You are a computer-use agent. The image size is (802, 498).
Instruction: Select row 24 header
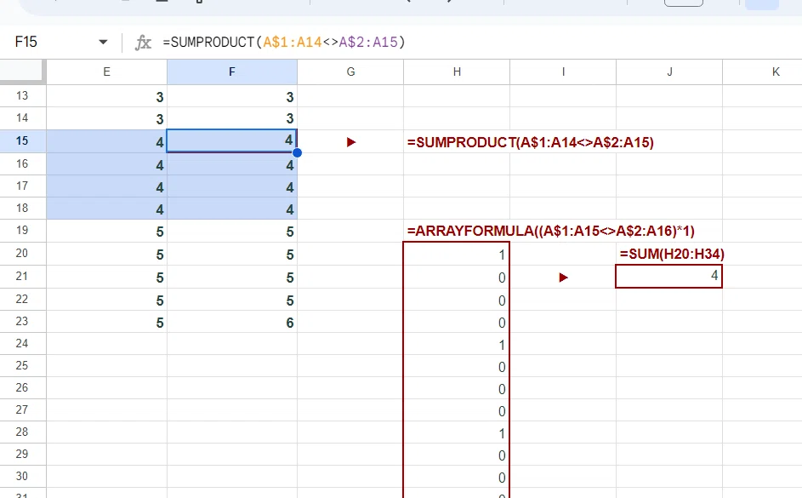pyautogui.click(x=22, y=343)
